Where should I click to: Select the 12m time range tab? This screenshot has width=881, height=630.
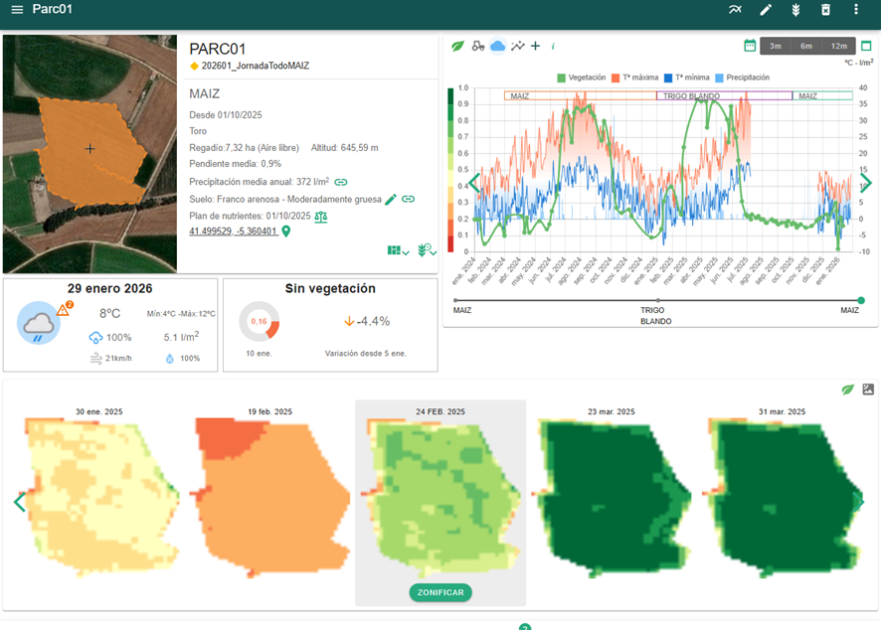[838, 46]
